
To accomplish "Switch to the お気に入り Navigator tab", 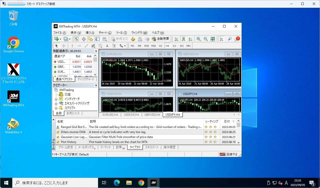I will click(x=73, y=113).
